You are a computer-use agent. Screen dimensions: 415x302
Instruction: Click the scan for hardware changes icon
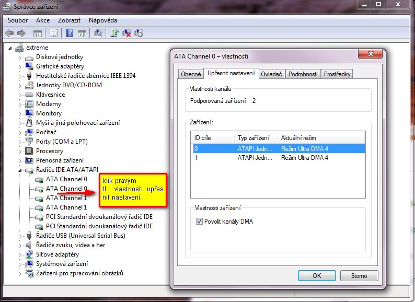click(x=98, y=33)
